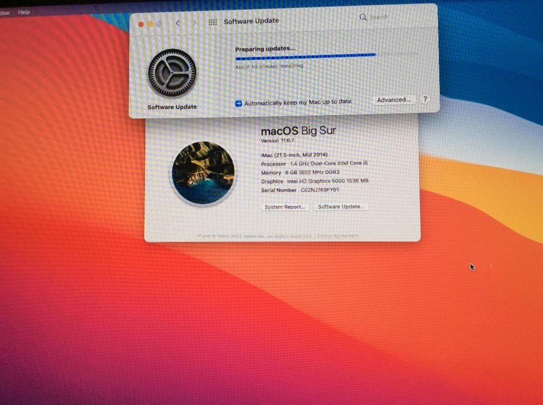Open the Show All grid icon

(x=212, y=22)
